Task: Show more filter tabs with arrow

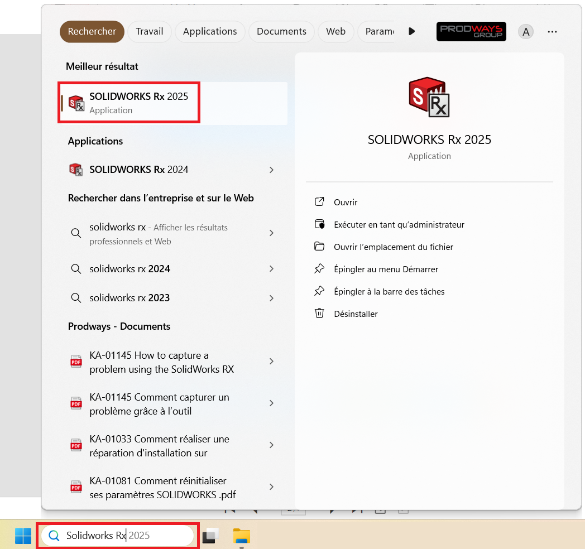Action: [x=411, y=31]
